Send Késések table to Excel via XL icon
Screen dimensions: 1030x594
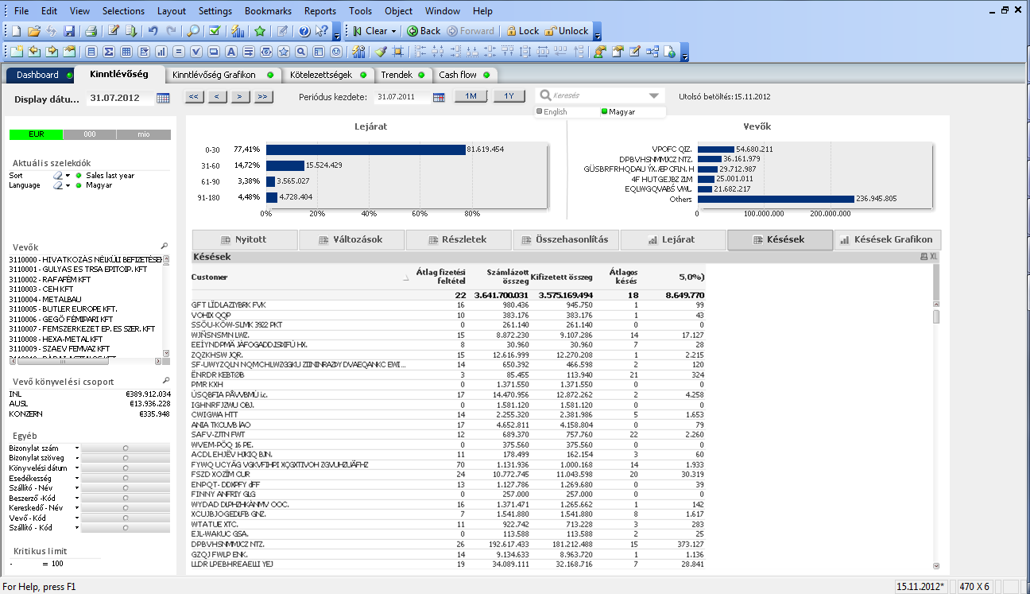coord(934,257)
